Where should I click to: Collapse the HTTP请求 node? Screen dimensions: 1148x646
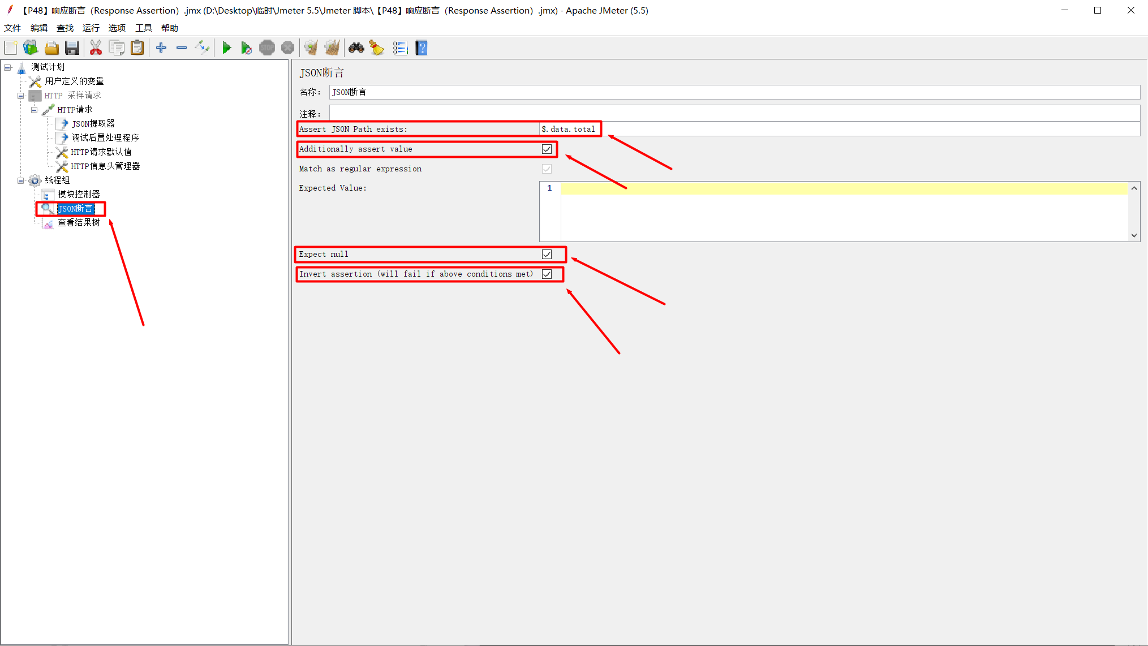[x=35, y=110]
